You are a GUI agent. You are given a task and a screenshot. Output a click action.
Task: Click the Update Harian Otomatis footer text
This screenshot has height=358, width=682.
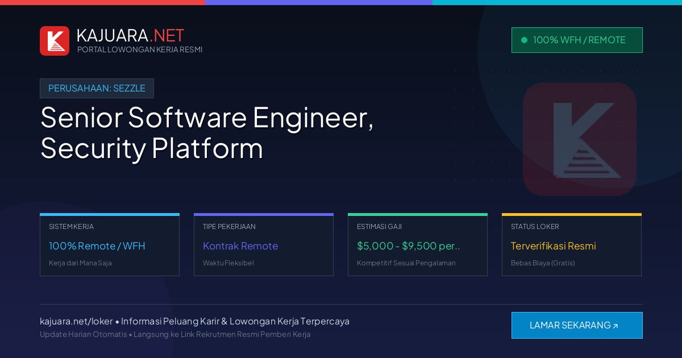(84, 334)
